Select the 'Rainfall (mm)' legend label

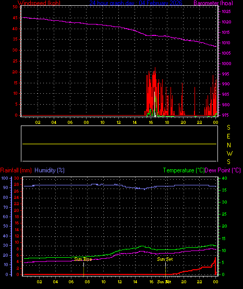point(16,170)
